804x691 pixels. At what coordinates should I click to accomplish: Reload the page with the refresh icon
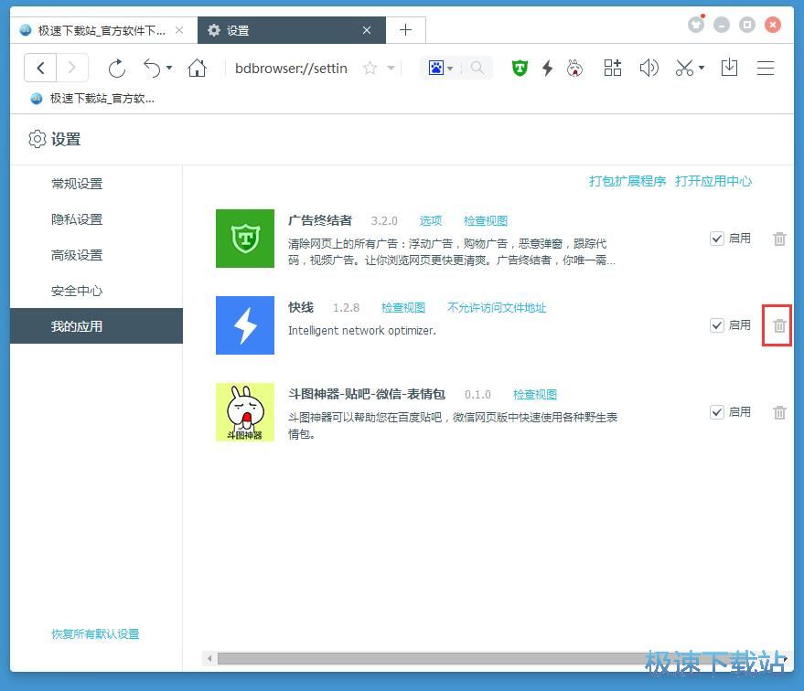[x=117, y=69]
